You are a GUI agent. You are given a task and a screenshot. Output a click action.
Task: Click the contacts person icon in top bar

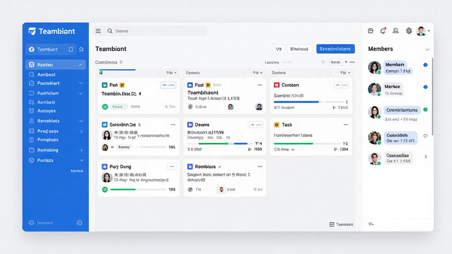click(x=395, y=30)
